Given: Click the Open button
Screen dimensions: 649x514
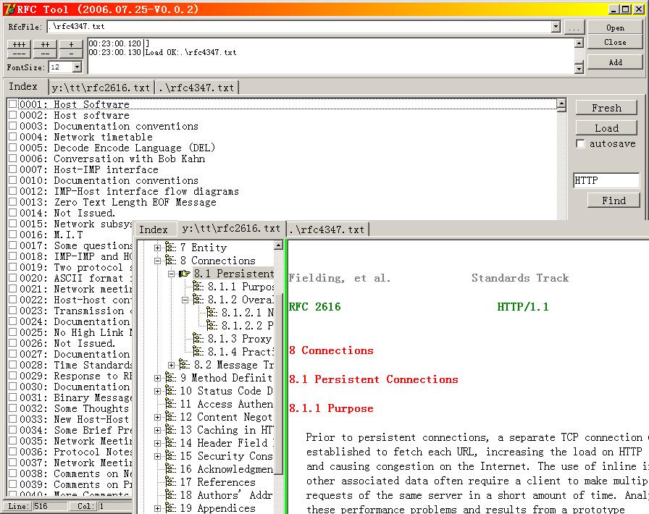Looking at the screenshot, I should pos(615,28).
